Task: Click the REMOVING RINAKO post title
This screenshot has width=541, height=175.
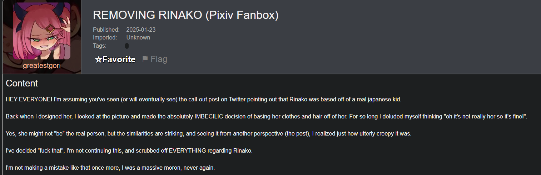Action: pyautogui.click(x=148, y=15)
